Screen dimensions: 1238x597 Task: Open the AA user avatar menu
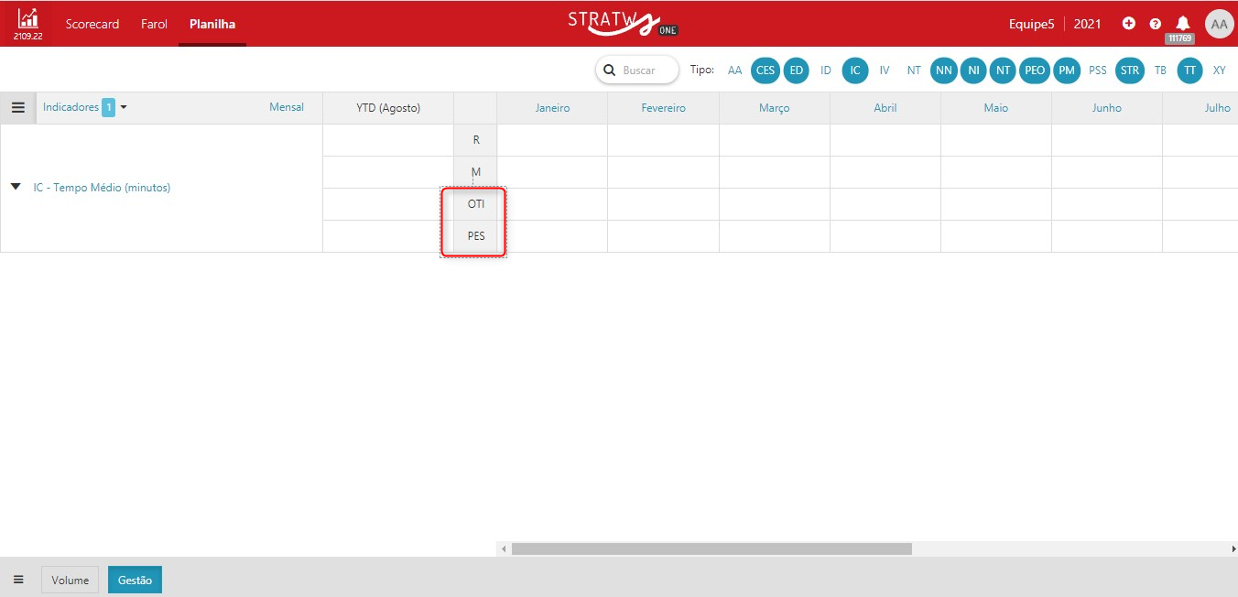pos(1220,25)
